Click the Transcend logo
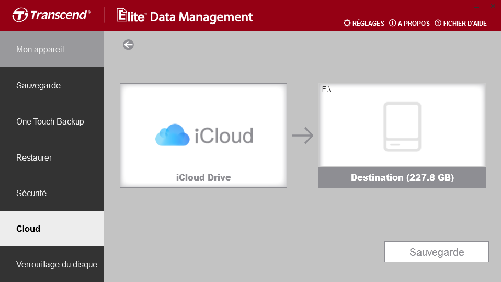The image size is (501, 282). click(51, 15)
